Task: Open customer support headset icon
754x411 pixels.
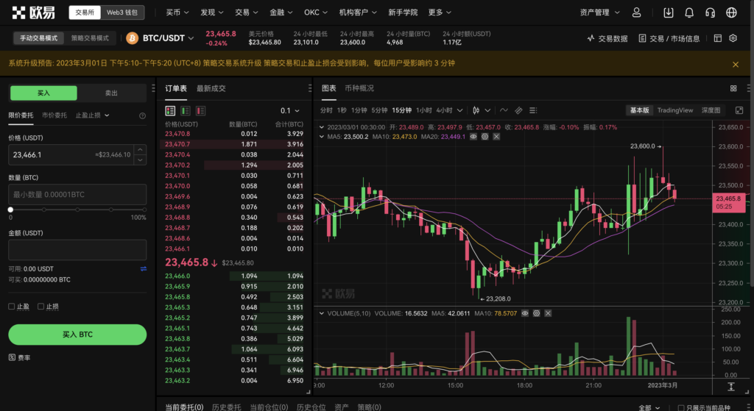Action: pyautogui.click(x=711, y=12)
